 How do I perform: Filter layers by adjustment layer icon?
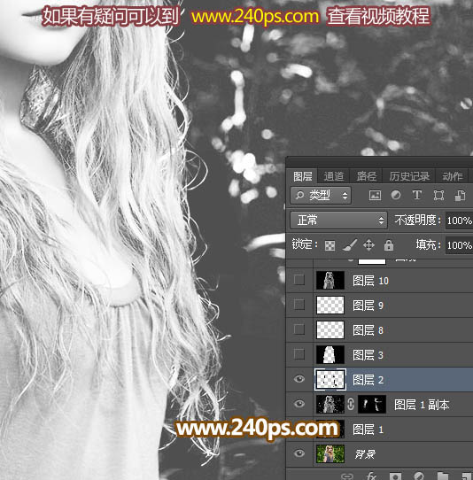(396, 195)
